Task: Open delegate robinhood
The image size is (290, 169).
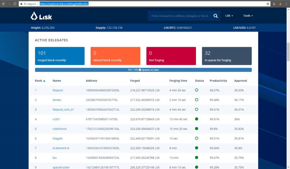Action: point(59,129)
